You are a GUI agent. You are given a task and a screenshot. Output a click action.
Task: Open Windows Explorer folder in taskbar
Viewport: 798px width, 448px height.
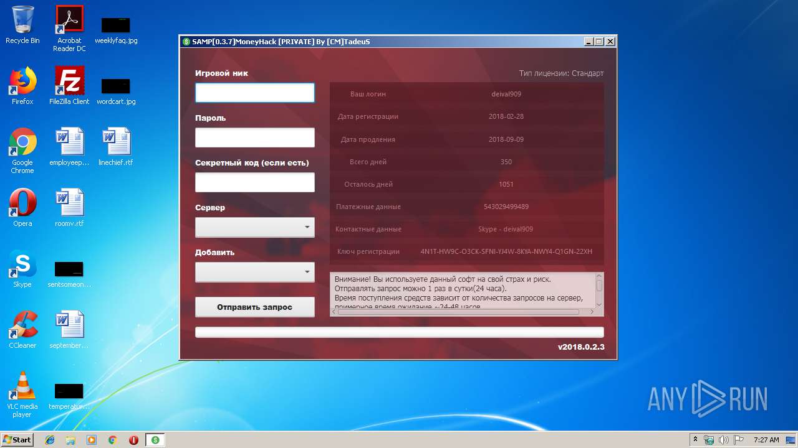click(x=70, y=440)
